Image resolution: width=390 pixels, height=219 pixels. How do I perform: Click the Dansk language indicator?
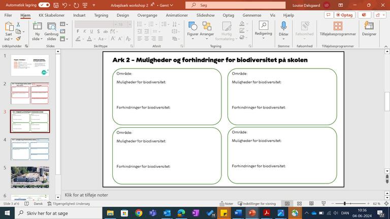[38, 204]
